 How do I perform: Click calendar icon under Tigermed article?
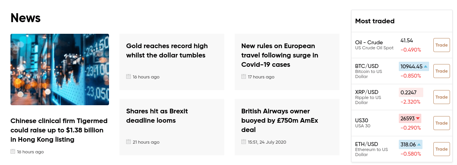(x=13, y=151)
